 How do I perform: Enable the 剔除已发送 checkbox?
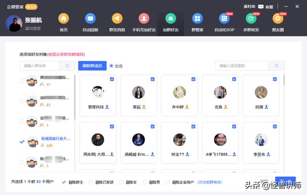tap(91, 182)
